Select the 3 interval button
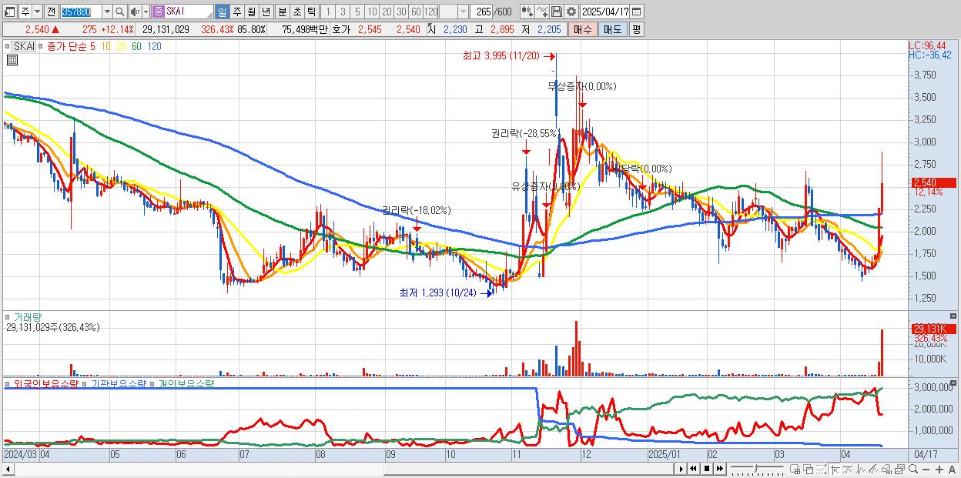 343,12
